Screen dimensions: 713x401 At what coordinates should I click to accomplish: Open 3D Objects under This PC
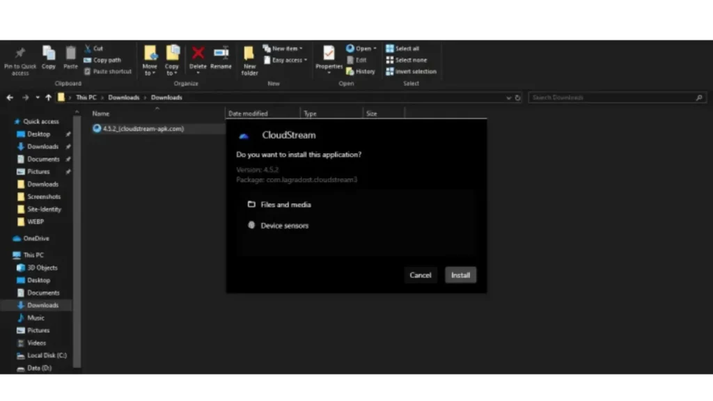(x=38, y=268)
